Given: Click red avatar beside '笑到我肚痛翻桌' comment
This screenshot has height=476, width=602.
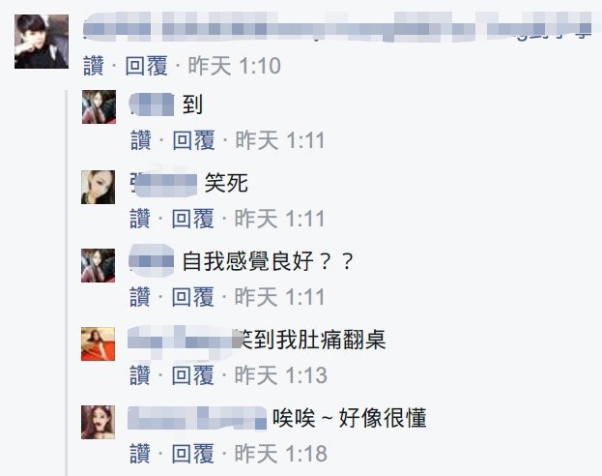Looking at the screenshot, I should (x=98, y=344).
